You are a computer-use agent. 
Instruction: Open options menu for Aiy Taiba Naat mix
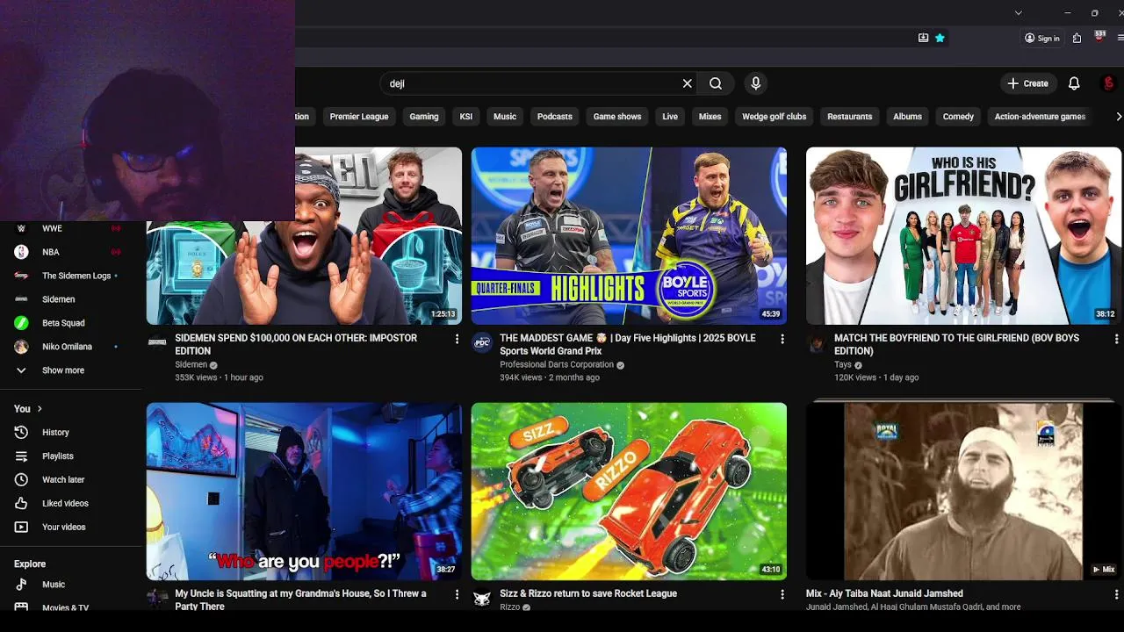point(1116,594)
